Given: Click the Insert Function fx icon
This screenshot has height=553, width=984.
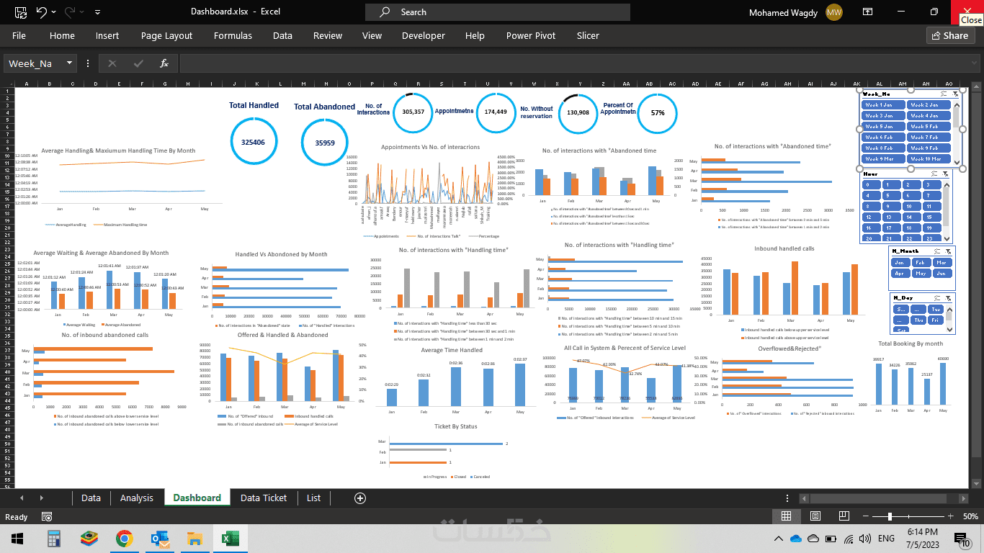Looking at the screenshot, I should coord(164,63).
